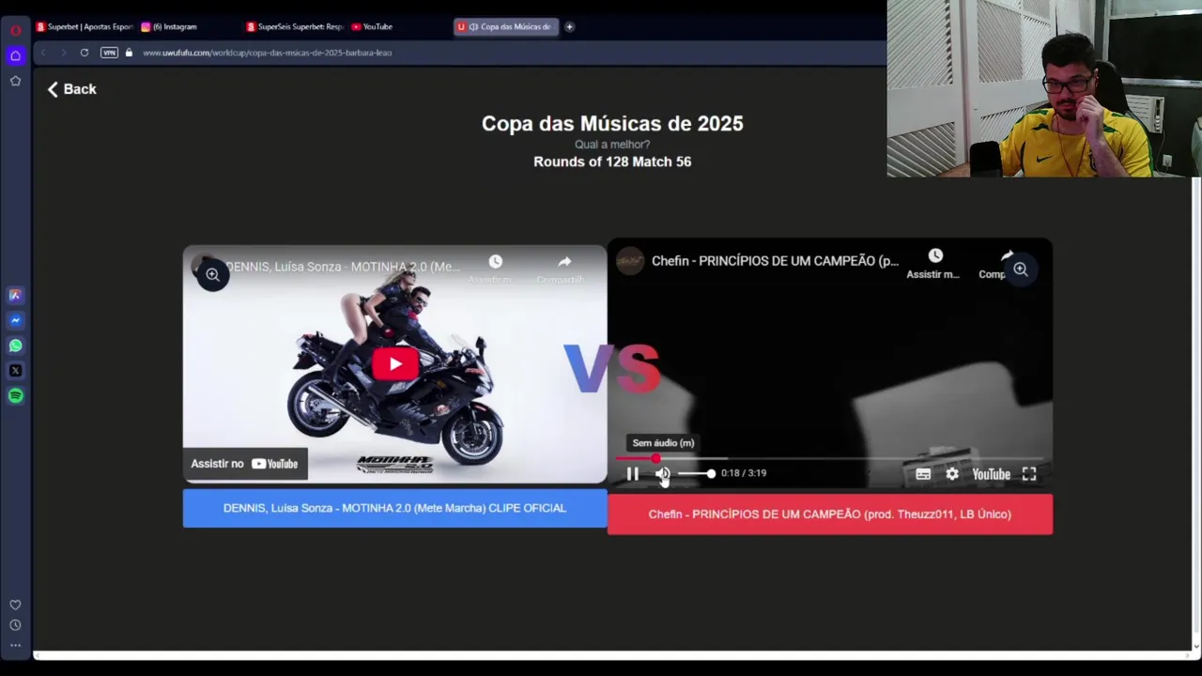Watch Chefin video on YouTube logo
Screen dimensions: 1202x676
991,474
